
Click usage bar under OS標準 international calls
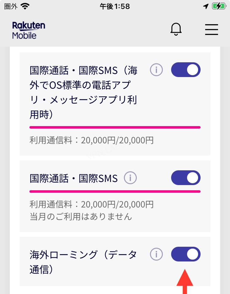[x=115, y=127]
